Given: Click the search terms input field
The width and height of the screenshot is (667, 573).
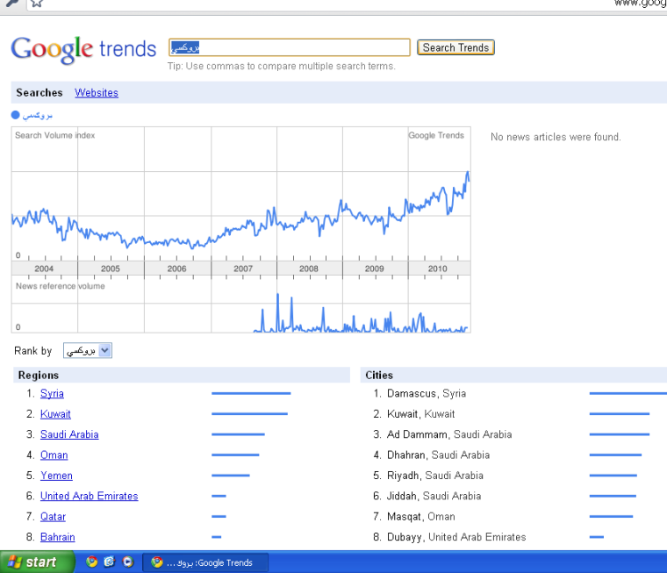Looking at the screenshot, I should (289, 47).
